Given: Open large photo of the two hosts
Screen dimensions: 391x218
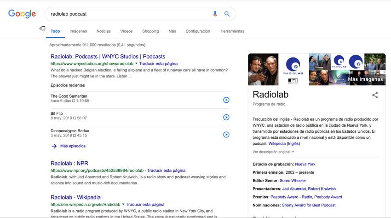Looking at the screenshot, I should [263, 70].
